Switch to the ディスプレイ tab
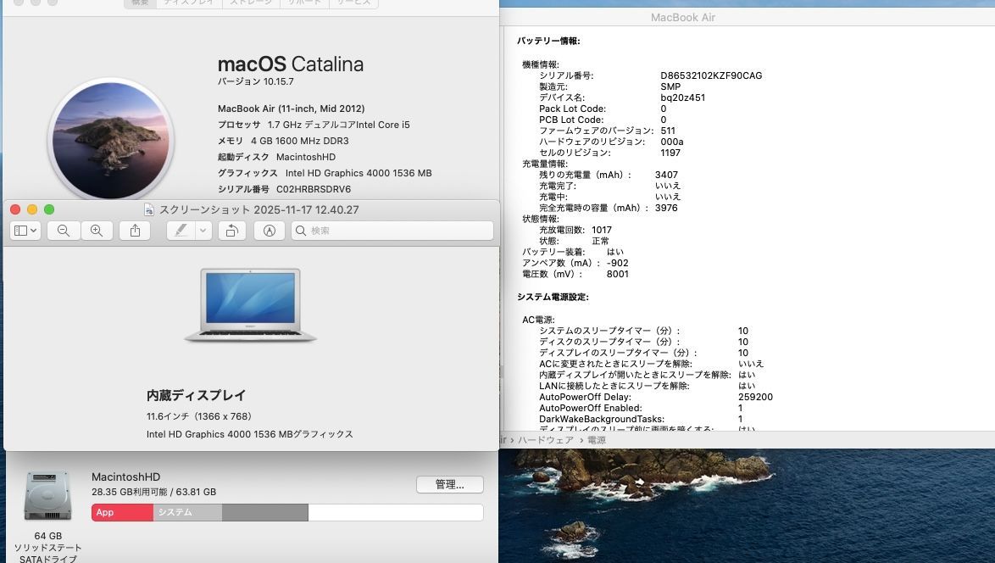 (188, 3)
